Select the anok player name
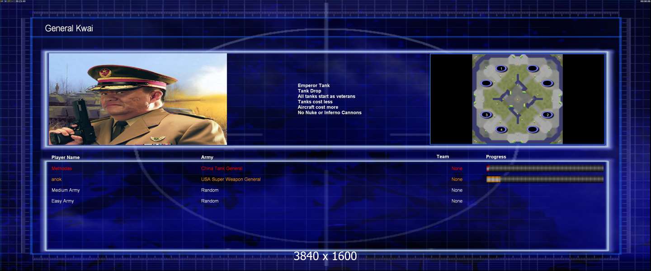 click(x=57, y=179)
